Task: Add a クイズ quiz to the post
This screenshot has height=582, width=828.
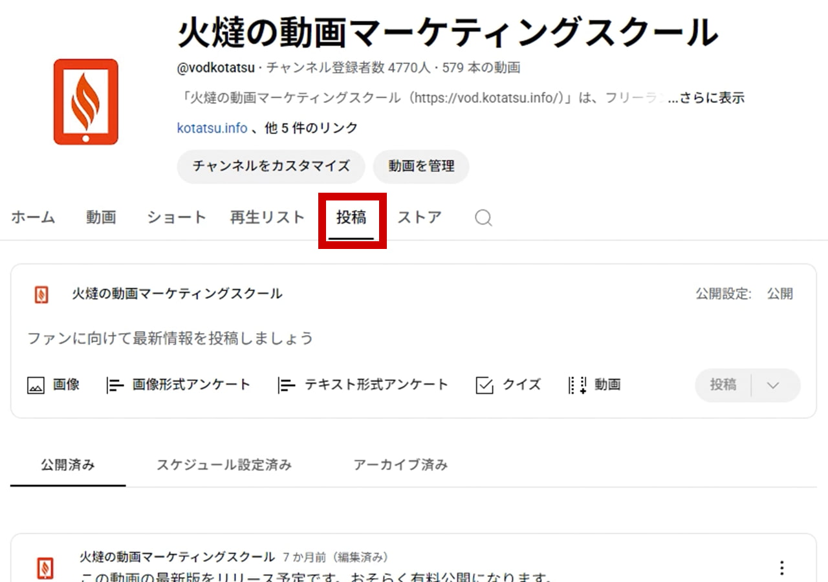Action: pyautogui.click(x=508, y=385)
